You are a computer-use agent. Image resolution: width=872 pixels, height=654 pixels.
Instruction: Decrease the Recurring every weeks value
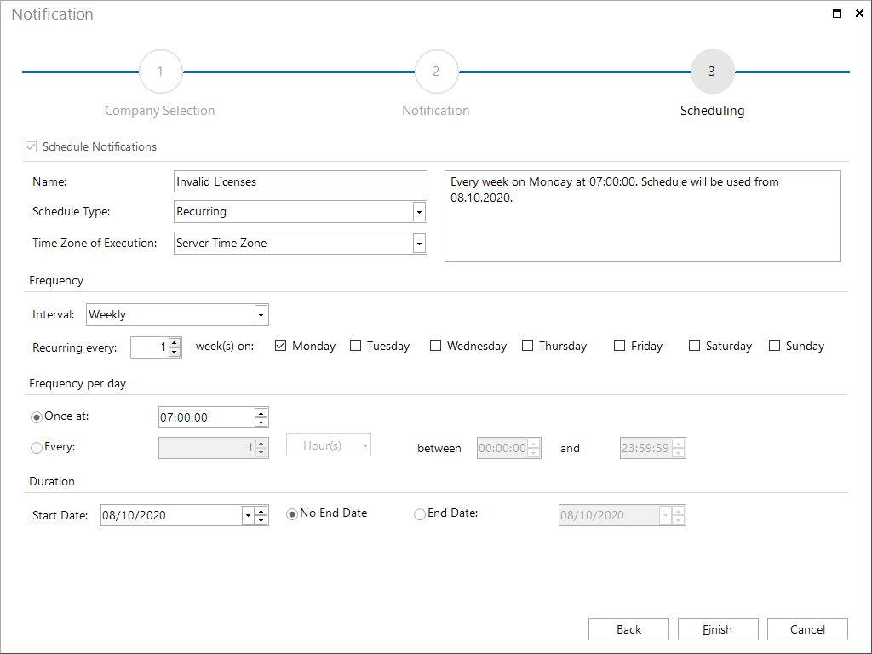point(175,352)
